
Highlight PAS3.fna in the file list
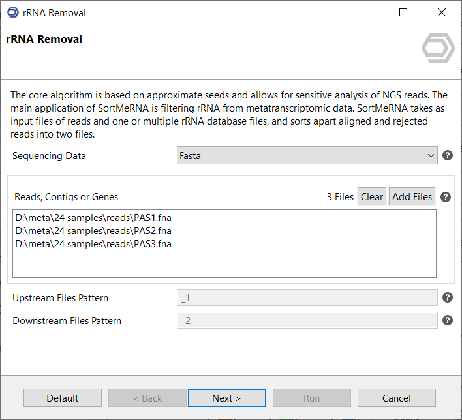(x=93, y=244)
